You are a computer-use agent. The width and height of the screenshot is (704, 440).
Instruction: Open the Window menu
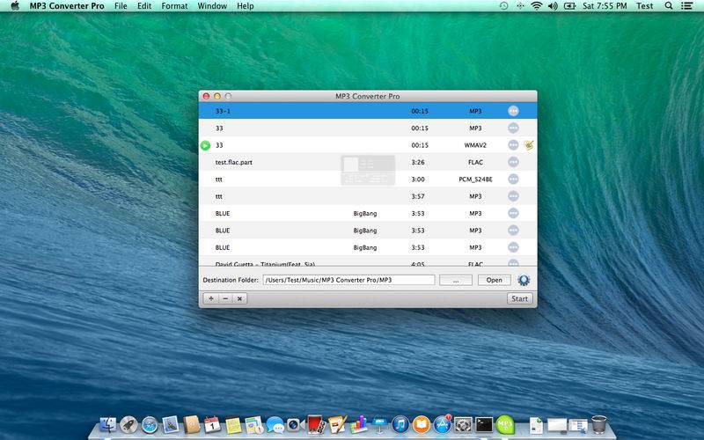[x=212, y=6]
